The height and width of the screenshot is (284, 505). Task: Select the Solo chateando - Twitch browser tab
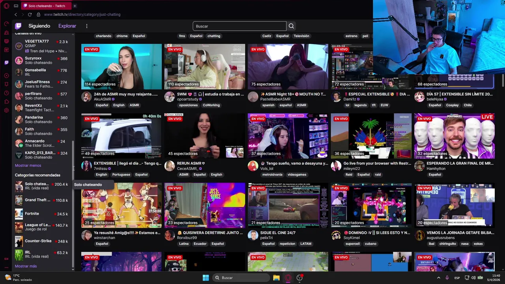pos(46,6)
